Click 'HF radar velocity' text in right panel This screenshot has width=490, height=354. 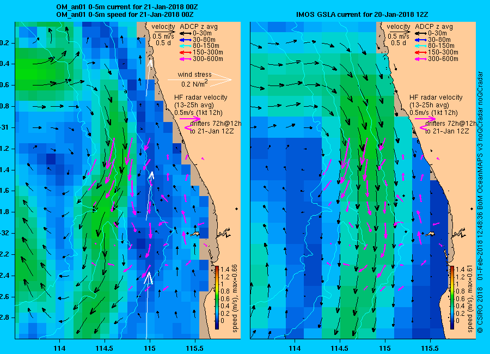[x=436, y=97]
